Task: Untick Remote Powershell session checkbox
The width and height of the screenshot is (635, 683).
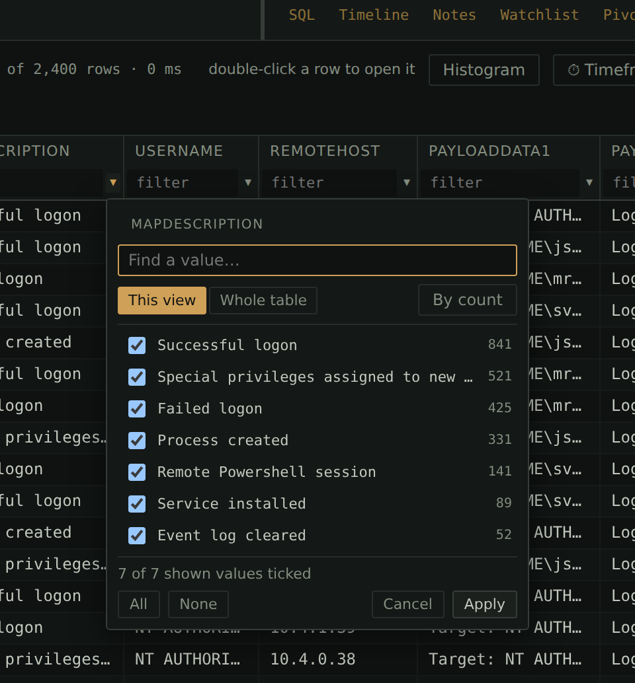Action: point(137,472)
